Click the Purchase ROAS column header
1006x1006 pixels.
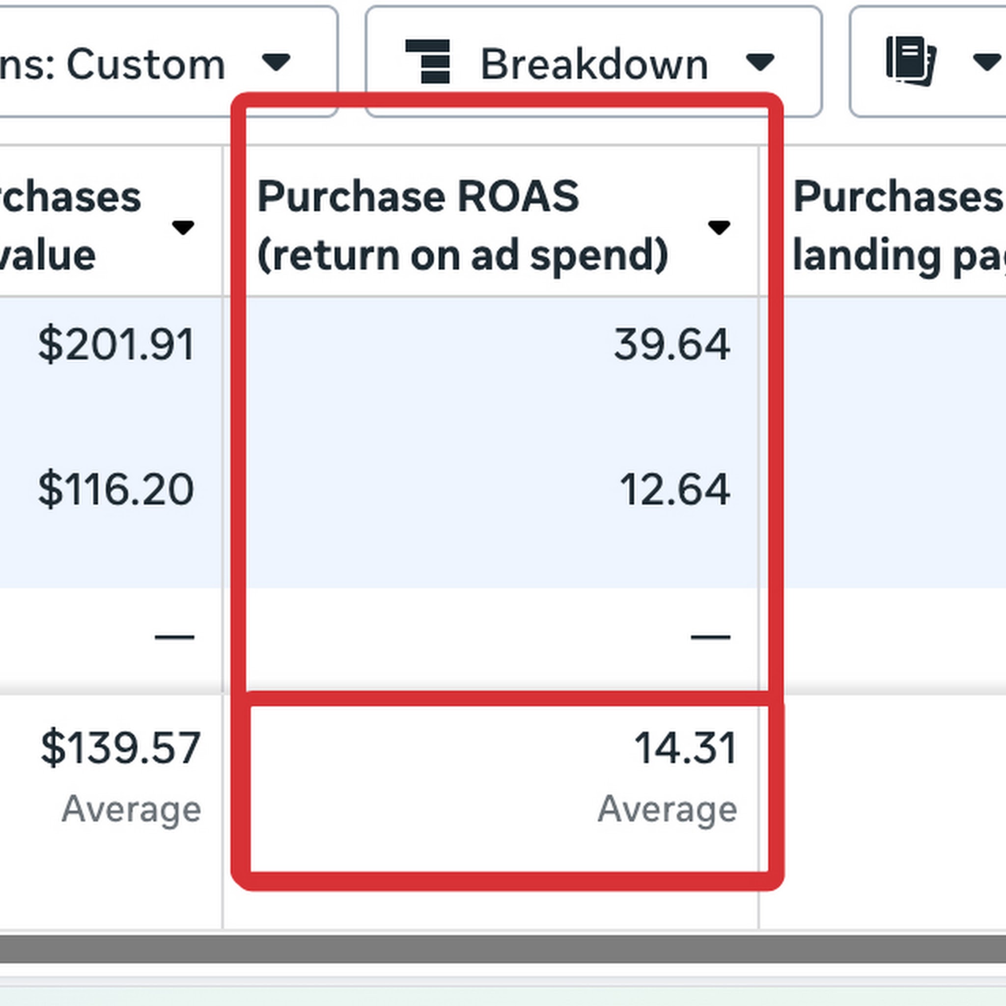click(462, 225)
